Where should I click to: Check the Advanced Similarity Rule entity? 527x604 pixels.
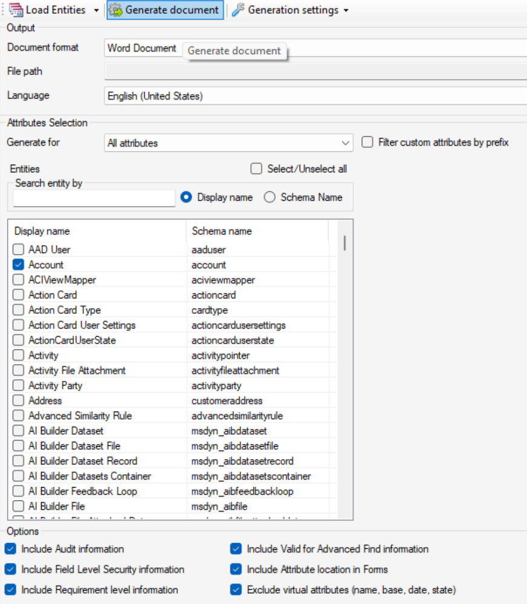click(18, 416)
